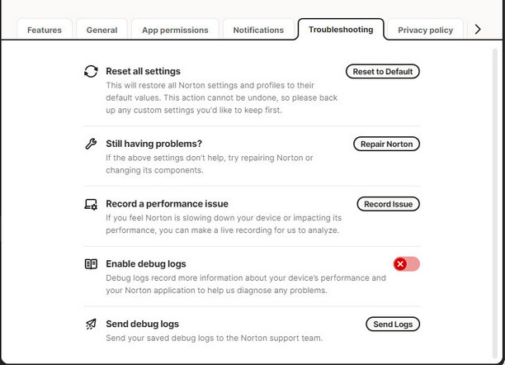
Task: Open the General tab
Action: tap(102, 30)
